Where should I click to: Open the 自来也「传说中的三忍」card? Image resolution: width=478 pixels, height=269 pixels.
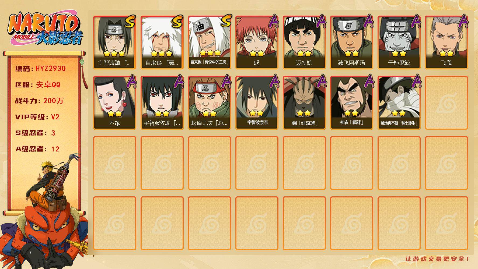coord(210,43)
